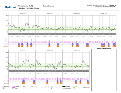Click the Saturday 15/01 chart header
121x93 pixels.
(x=50, y=50)
